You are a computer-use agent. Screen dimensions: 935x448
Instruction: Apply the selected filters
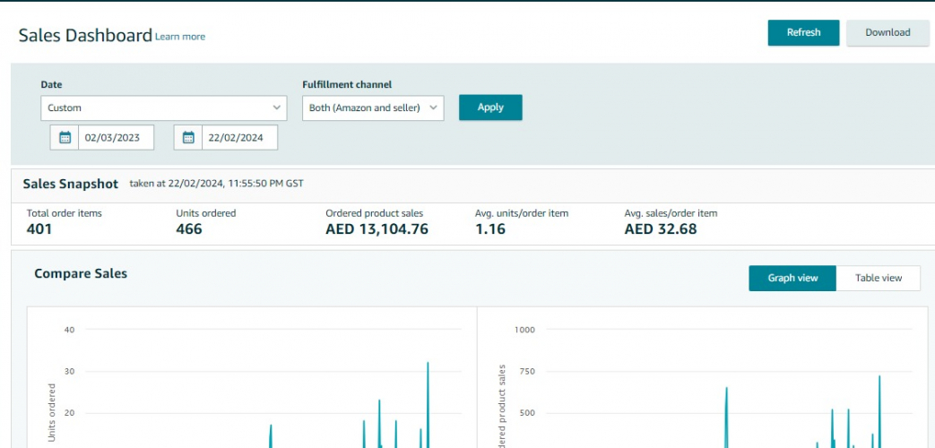pyautogui.click(x=490, y=108)
